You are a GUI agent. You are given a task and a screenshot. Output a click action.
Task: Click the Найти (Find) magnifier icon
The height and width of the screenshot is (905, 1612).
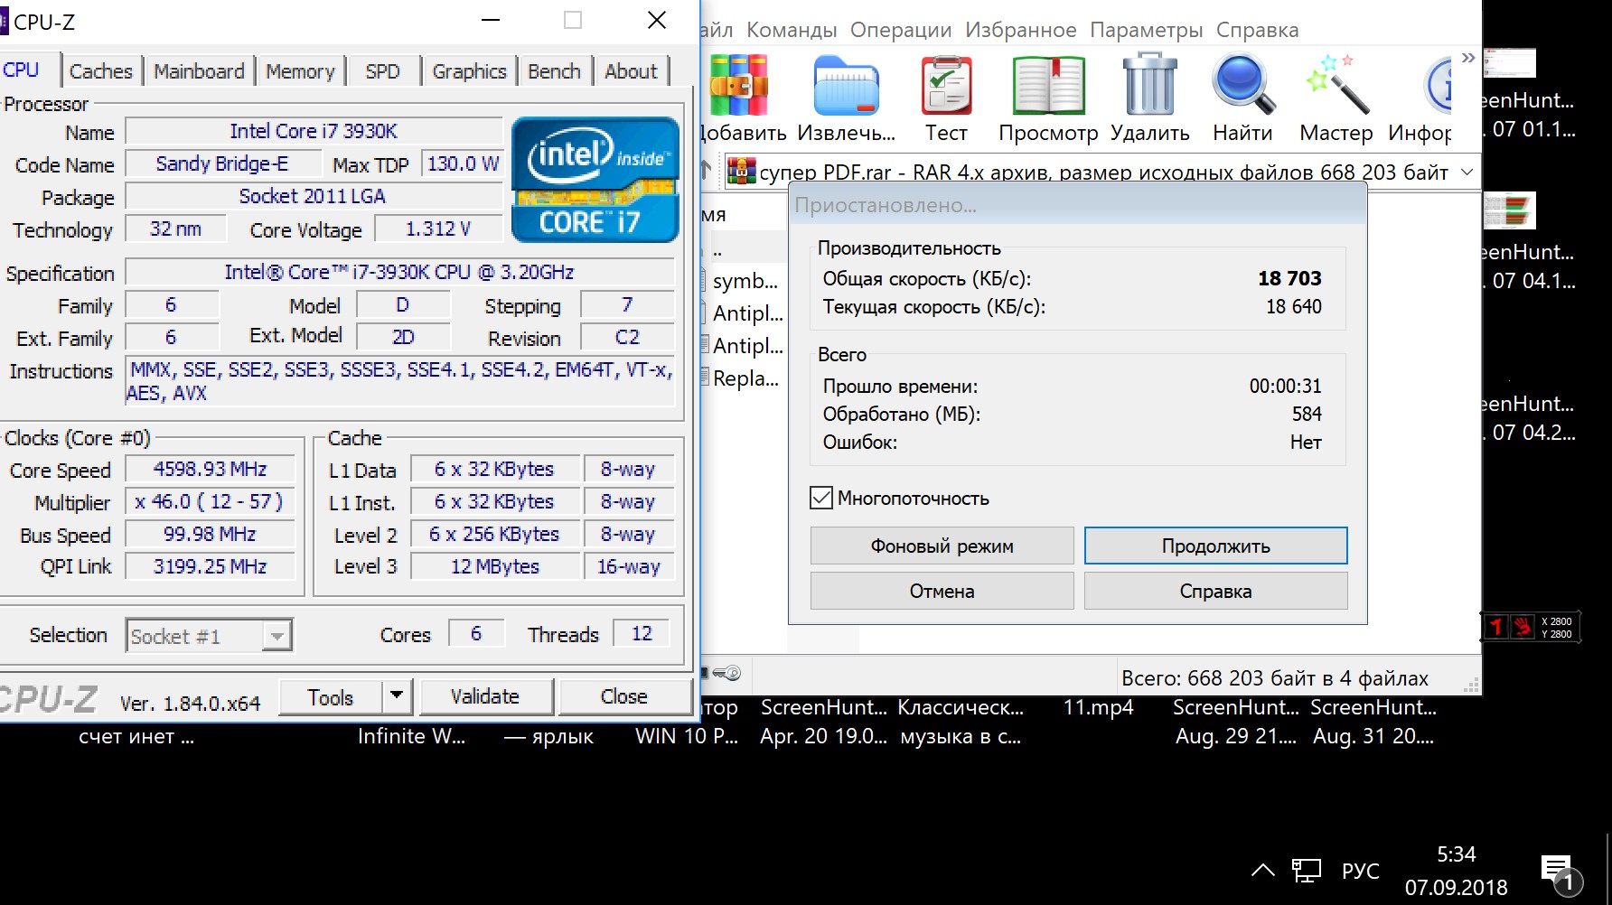tap(1242, 87)
